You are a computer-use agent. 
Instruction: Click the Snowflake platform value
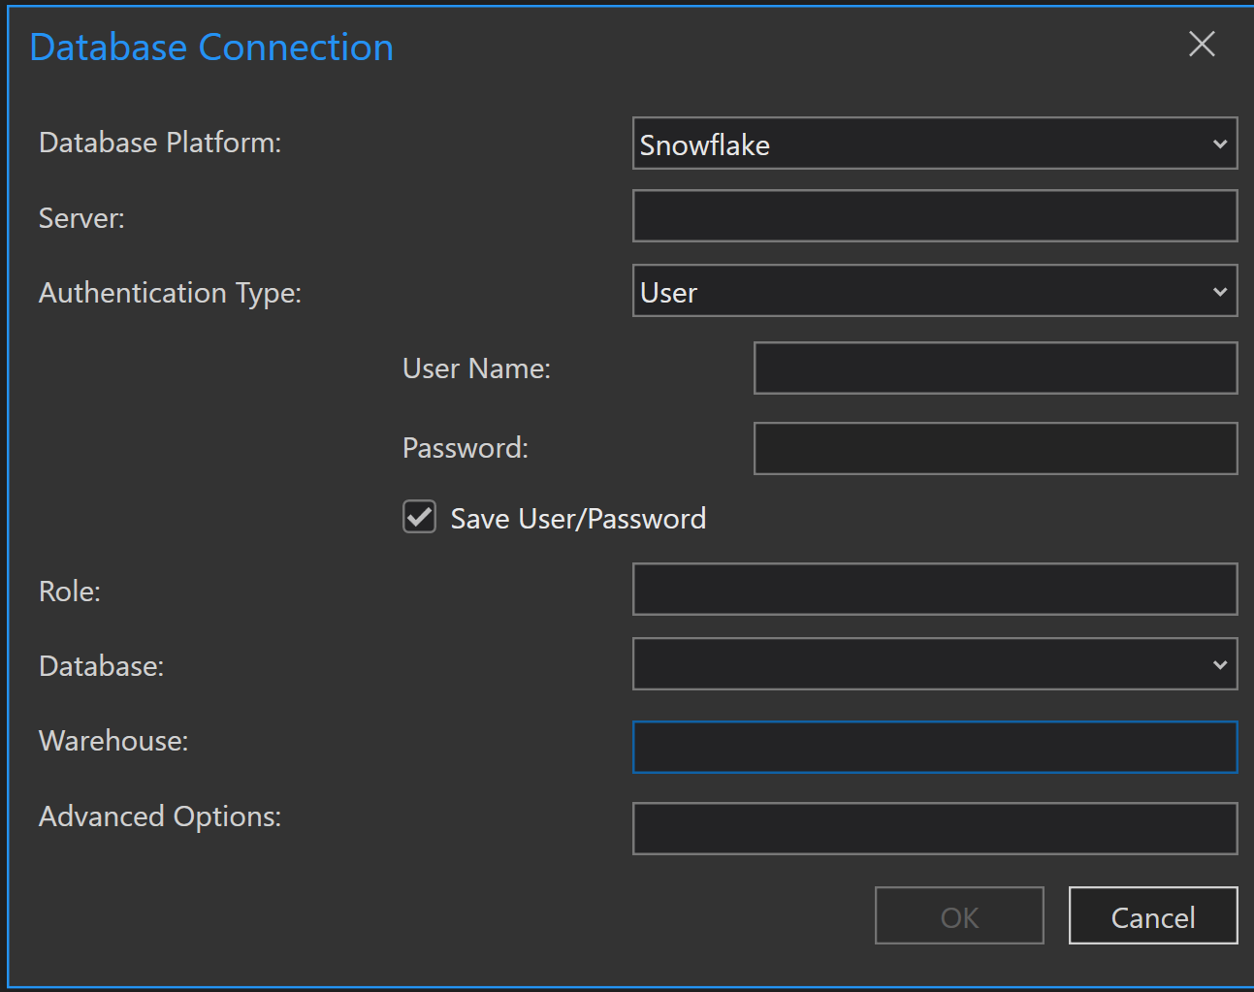705,145
